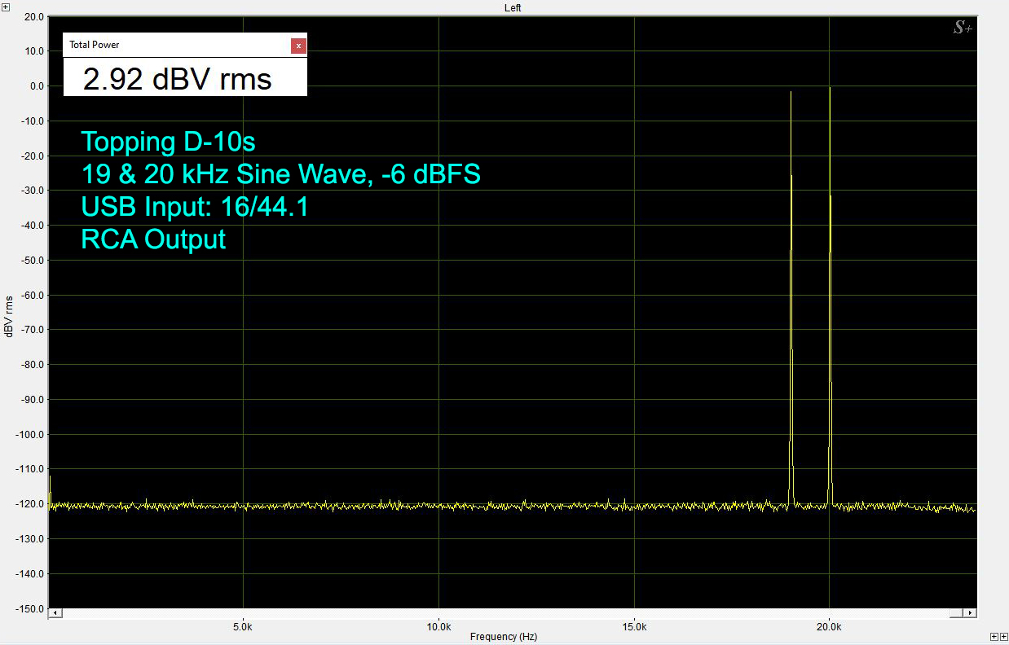Click the S+ logo in graph corner
Viewport: 1009px width, 645px height.
click(x=963, y=29)
